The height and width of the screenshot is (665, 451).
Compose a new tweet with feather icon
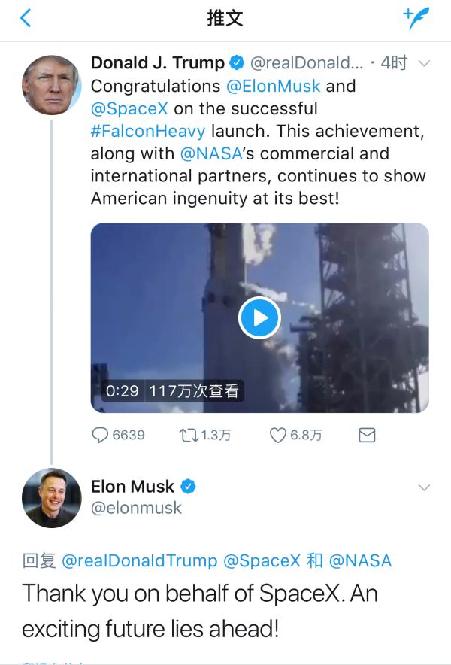(416, 18)
